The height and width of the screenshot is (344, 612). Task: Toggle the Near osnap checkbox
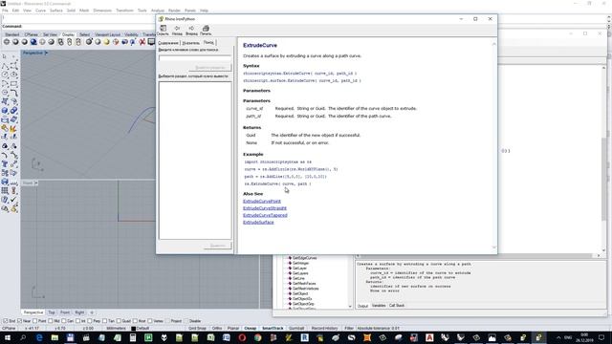point(19,321)
